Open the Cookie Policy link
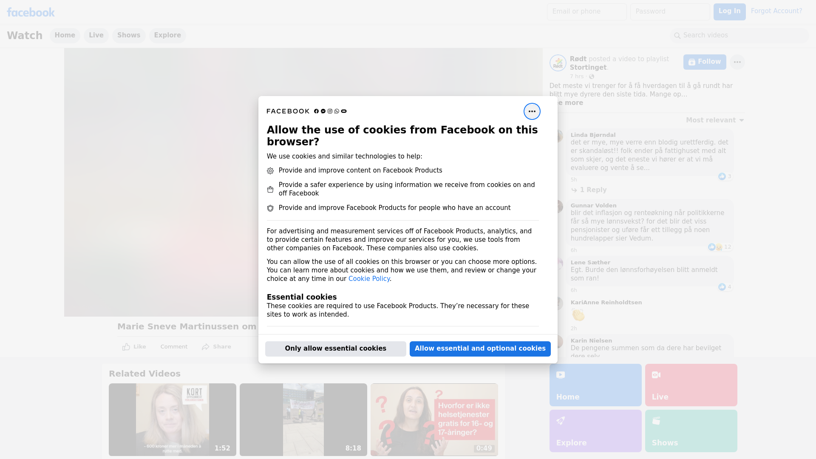The width and height of the screenshot is (816, 459). pyautogui.click(x=368, y=279)
